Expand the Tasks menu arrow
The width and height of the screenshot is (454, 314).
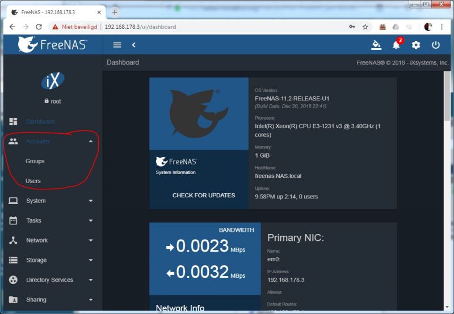click(x=91, y=220)
